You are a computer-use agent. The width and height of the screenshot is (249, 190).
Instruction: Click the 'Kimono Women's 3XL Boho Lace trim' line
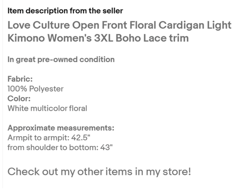[98, 38]
